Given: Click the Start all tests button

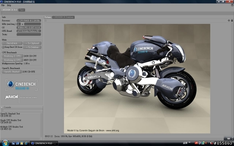Looking at the screenshot, I should point(12,43).
